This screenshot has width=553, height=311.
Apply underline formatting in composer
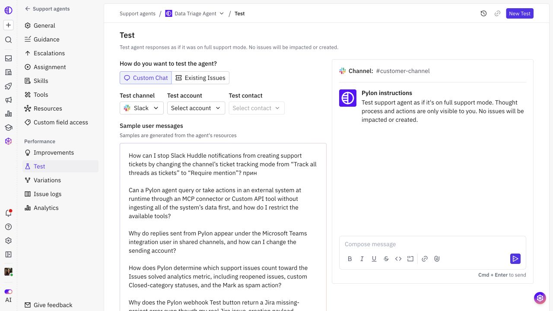[x=374, y=259]
